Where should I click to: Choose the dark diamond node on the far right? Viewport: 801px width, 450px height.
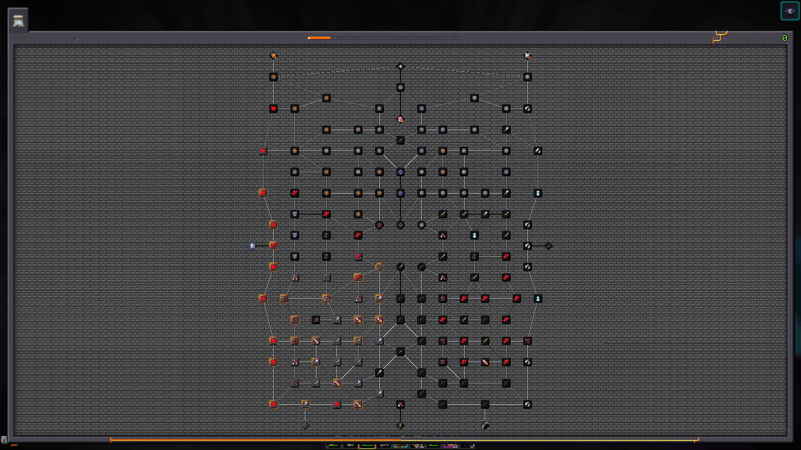[549, 246]
